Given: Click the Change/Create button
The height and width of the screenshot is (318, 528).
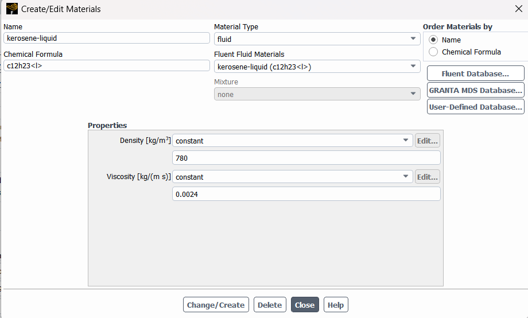Looking at the screenshot, I should 216,305.
